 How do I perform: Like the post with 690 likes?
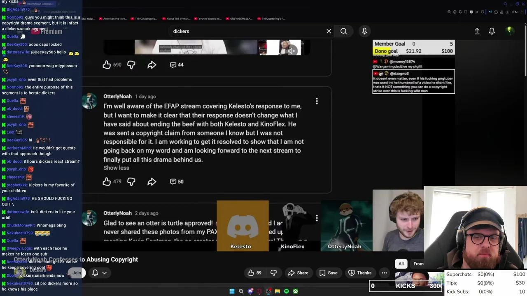(x=107, y=65)
